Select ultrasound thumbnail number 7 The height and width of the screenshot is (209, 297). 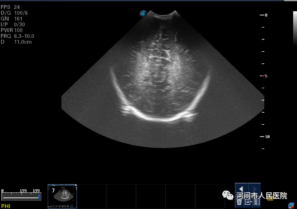[62, 193]
